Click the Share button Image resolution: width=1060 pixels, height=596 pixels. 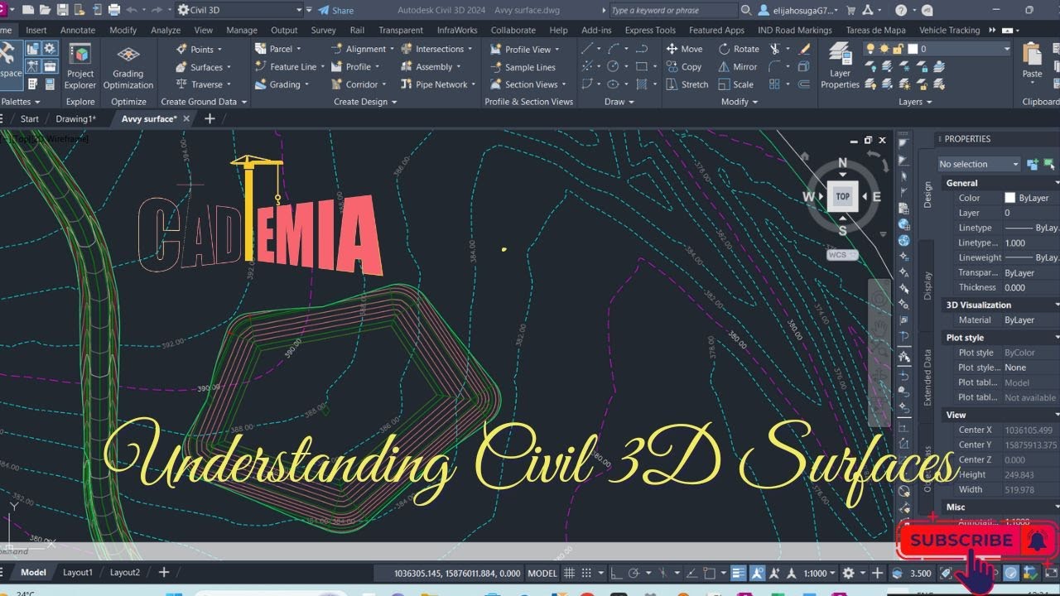(336, 10)
